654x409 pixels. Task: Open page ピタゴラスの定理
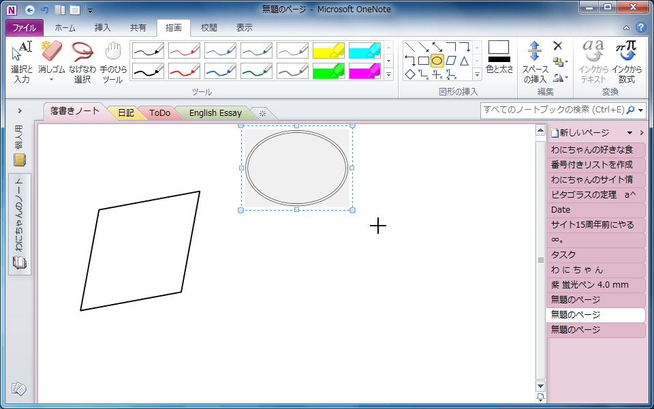click(595, 194)
